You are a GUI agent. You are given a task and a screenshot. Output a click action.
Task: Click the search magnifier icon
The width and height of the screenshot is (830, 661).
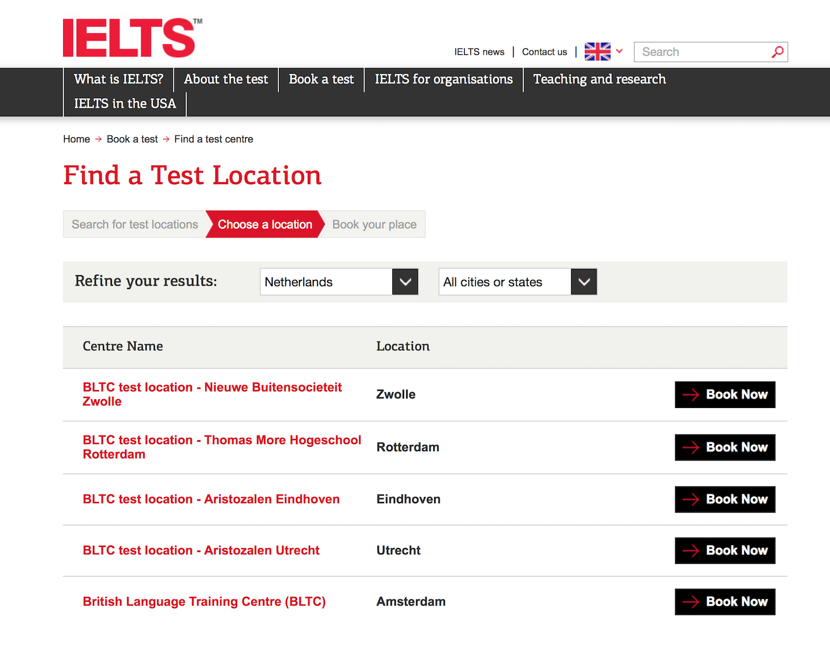[x=777, y=52]
